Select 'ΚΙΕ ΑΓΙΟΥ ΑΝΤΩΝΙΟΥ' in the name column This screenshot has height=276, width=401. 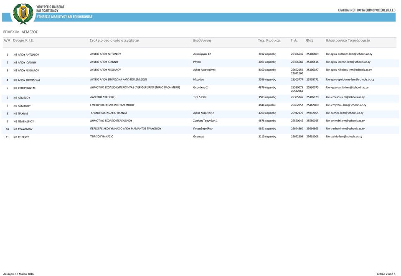click(26, 55)
